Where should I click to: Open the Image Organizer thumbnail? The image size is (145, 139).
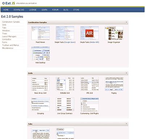[114, 33]
